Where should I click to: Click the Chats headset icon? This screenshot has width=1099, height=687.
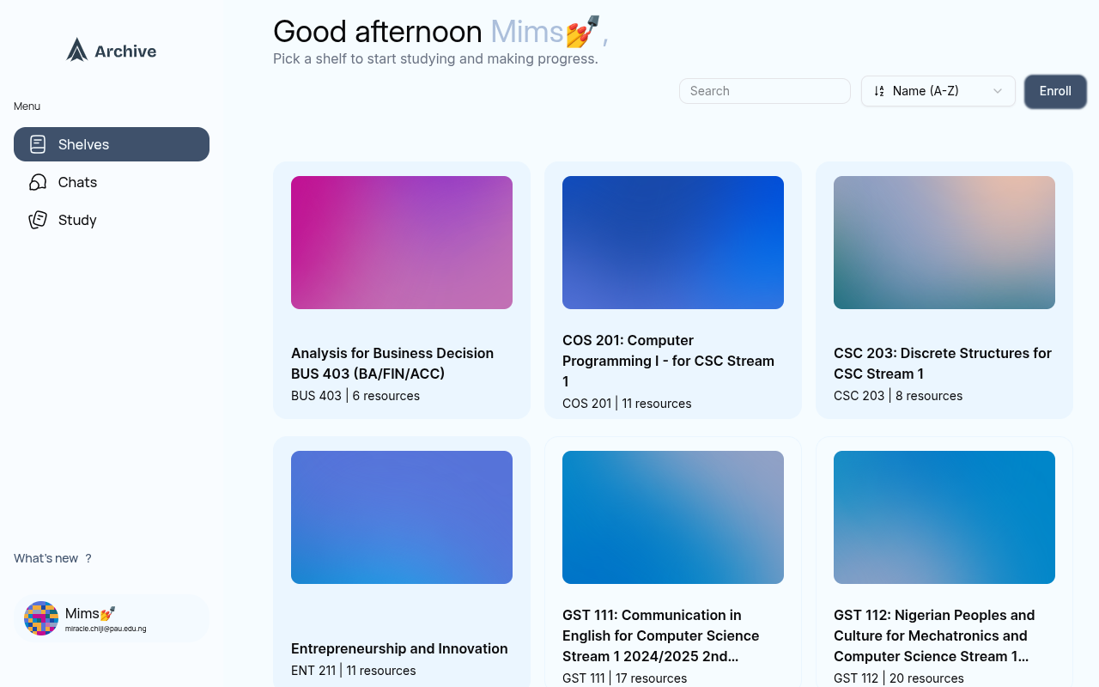38,182
